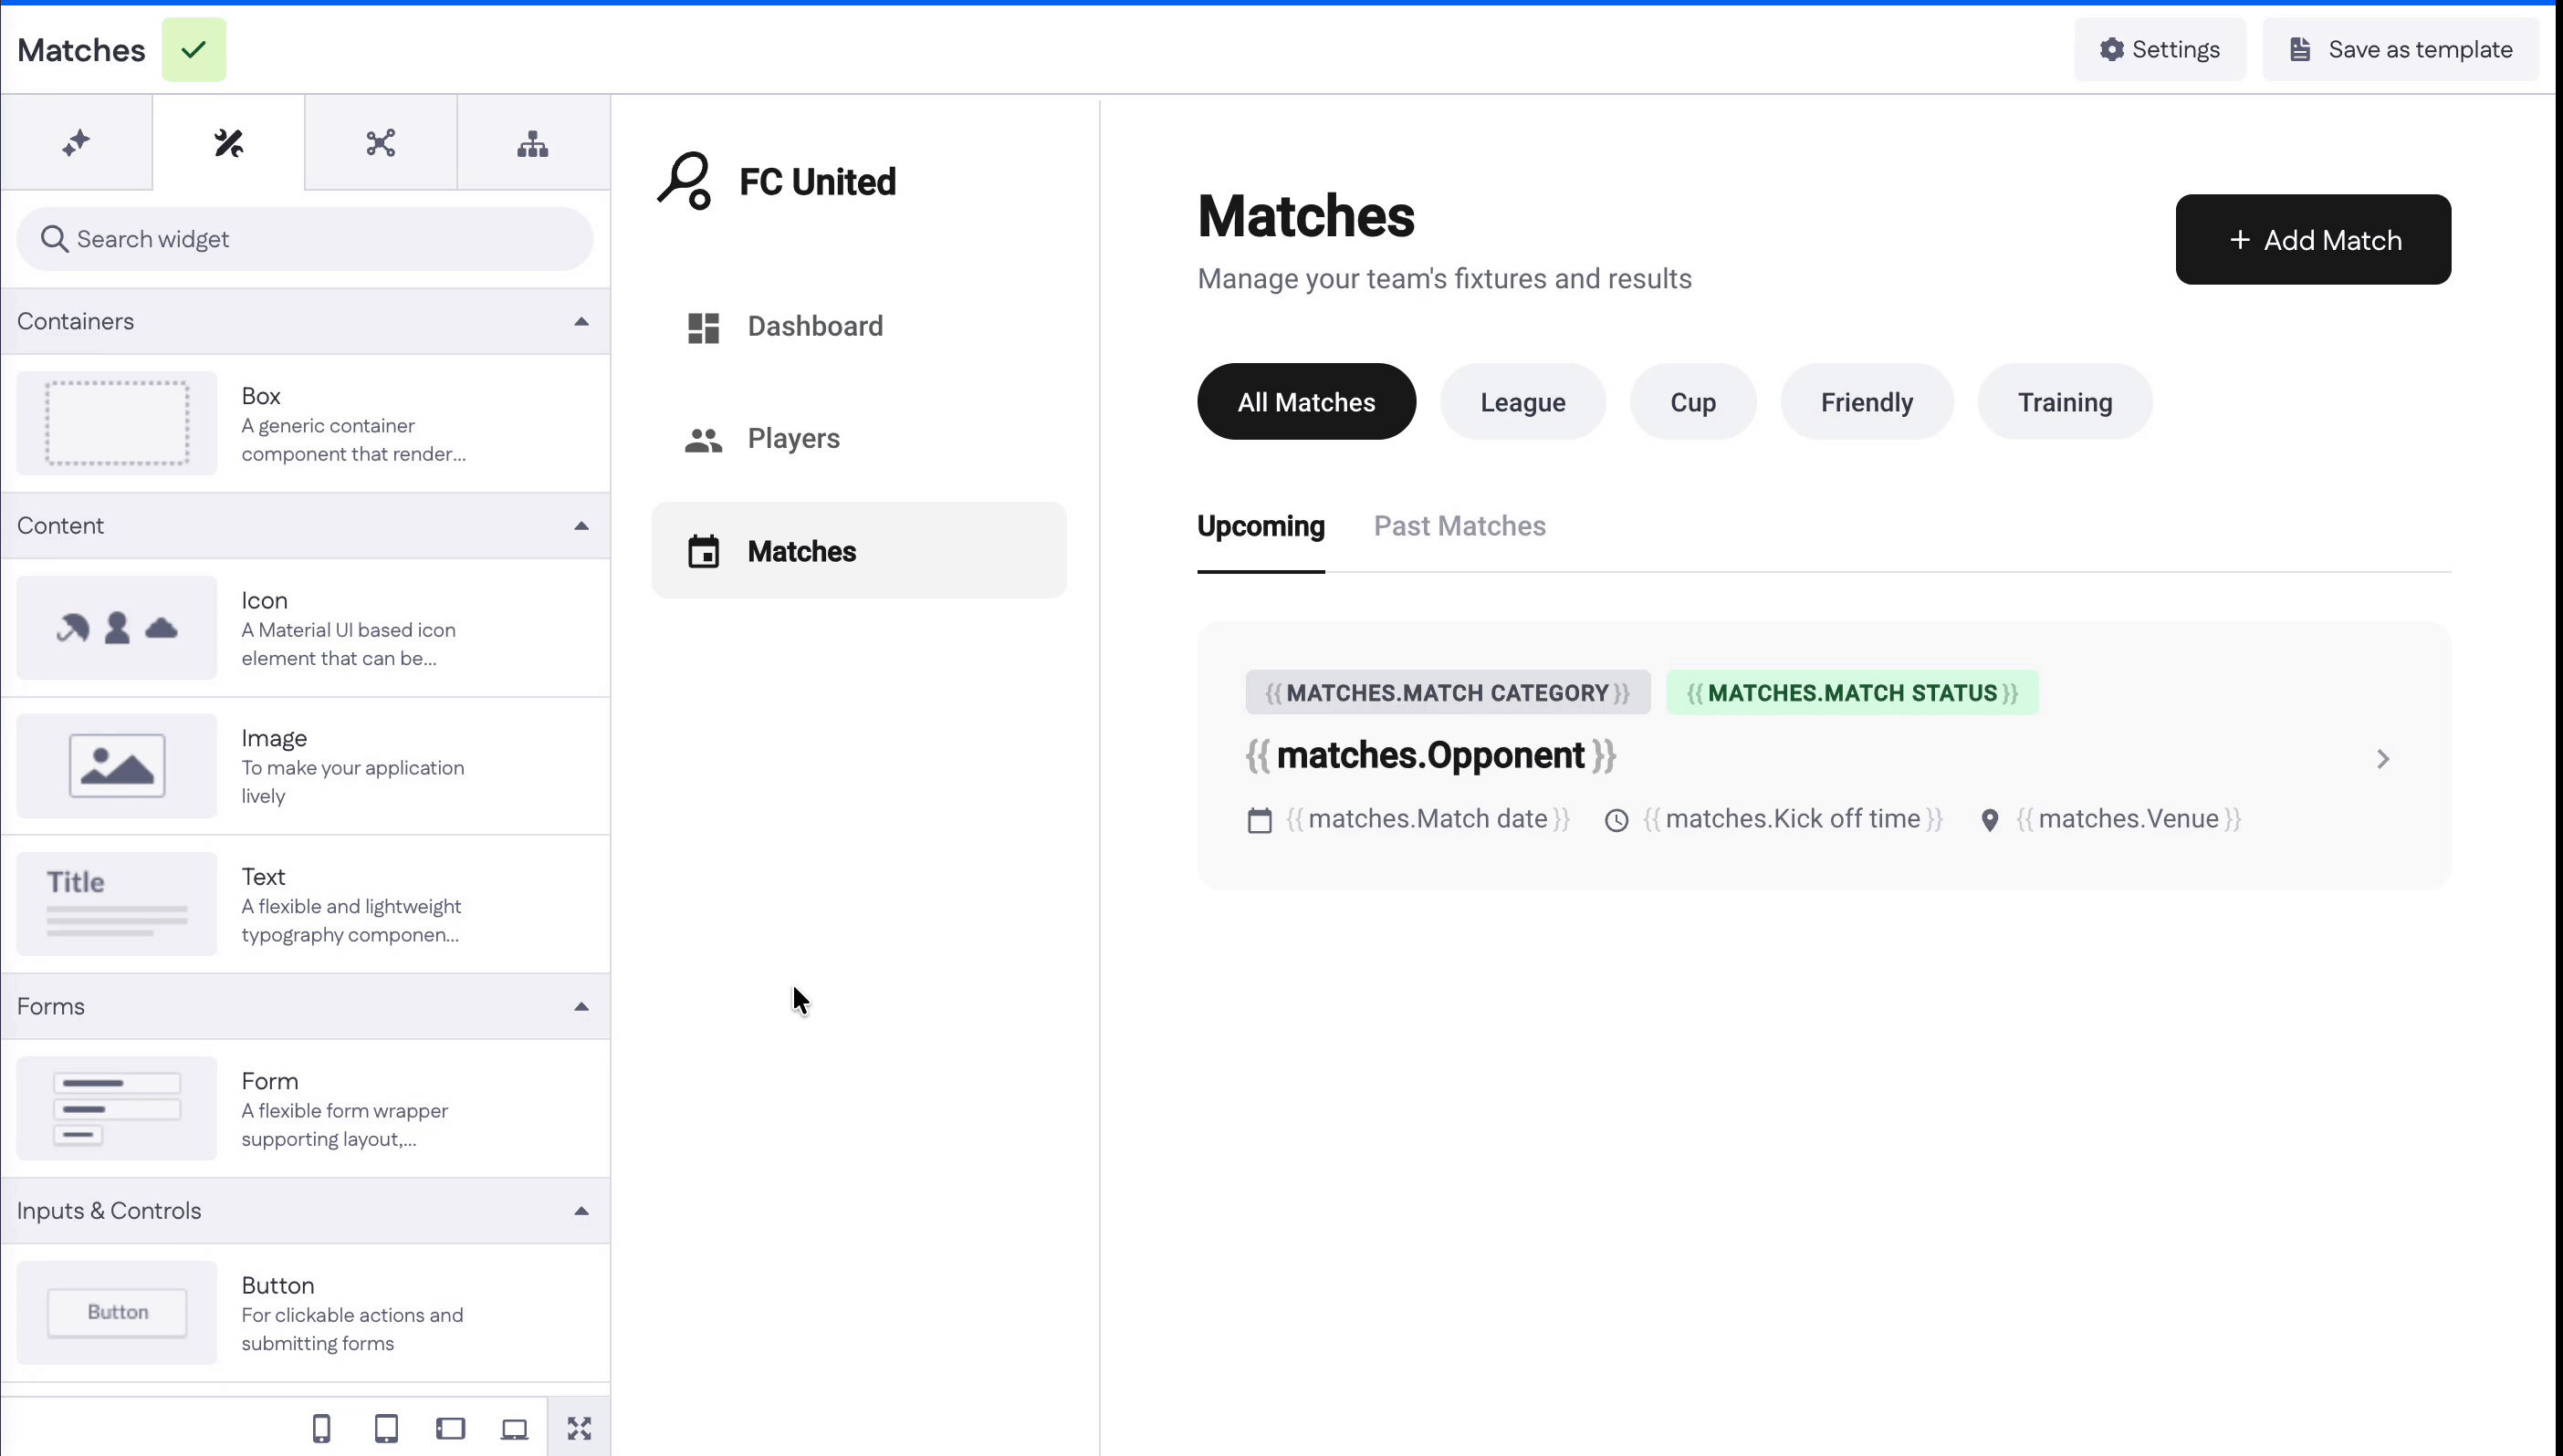The width and height of the screenshot is (2563, 1456).
Task: Open the AI sparkle panel tab
Action: click(x=76, y=143)
